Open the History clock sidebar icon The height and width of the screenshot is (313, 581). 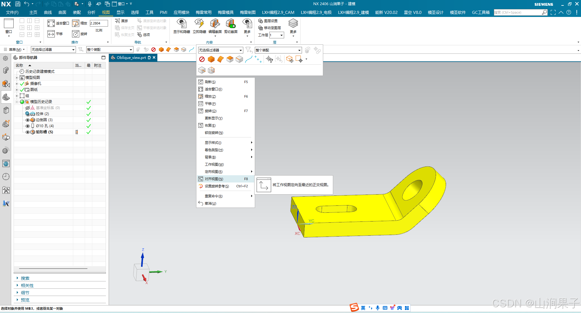6,177
